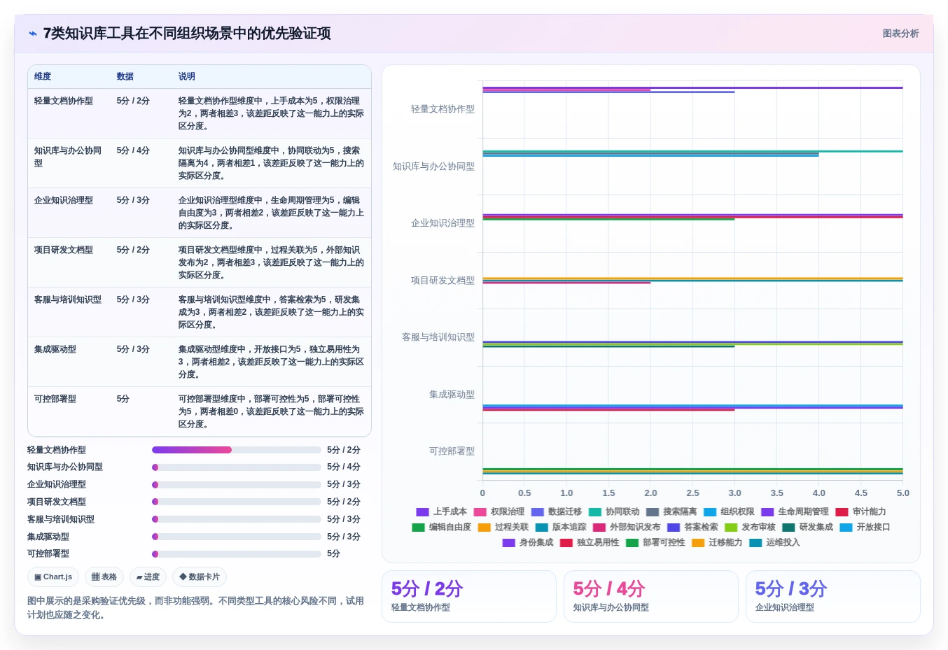The width and height of the screenshot is (948, 650).
Task: Click the lightning icon beside the page title
Action: tap(32, 34)
